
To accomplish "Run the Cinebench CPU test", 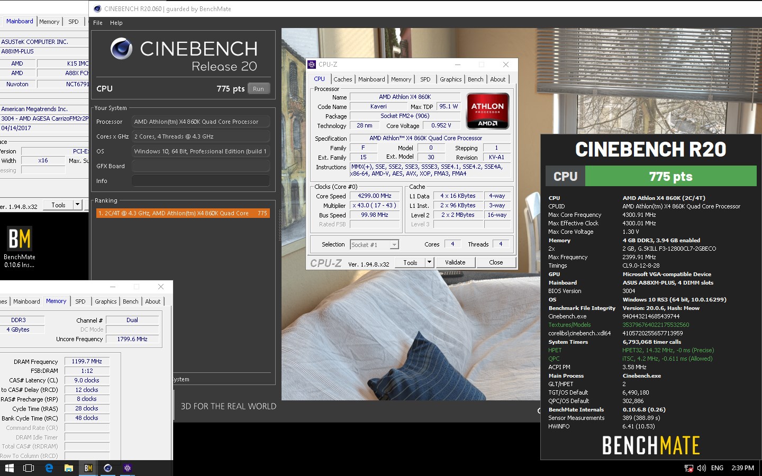I will pyautogui.click(x=258, y=89).
